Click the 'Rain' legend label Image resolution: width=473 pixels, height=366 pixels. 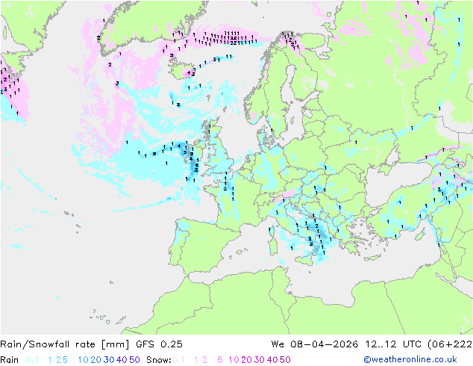click(x=10, y=360)
